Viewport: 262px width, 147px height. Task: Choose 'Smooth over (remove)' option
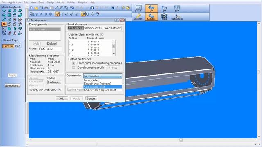(x=103, y=83)
